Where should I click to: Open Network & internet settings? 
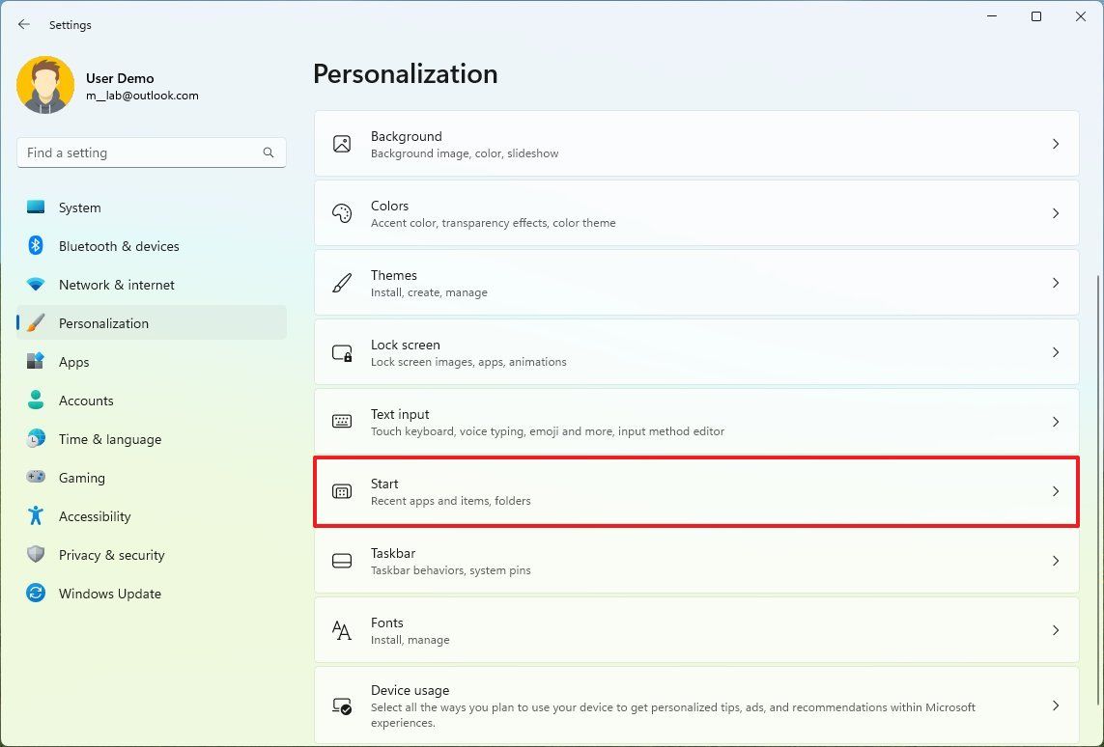tap(116, 285)
